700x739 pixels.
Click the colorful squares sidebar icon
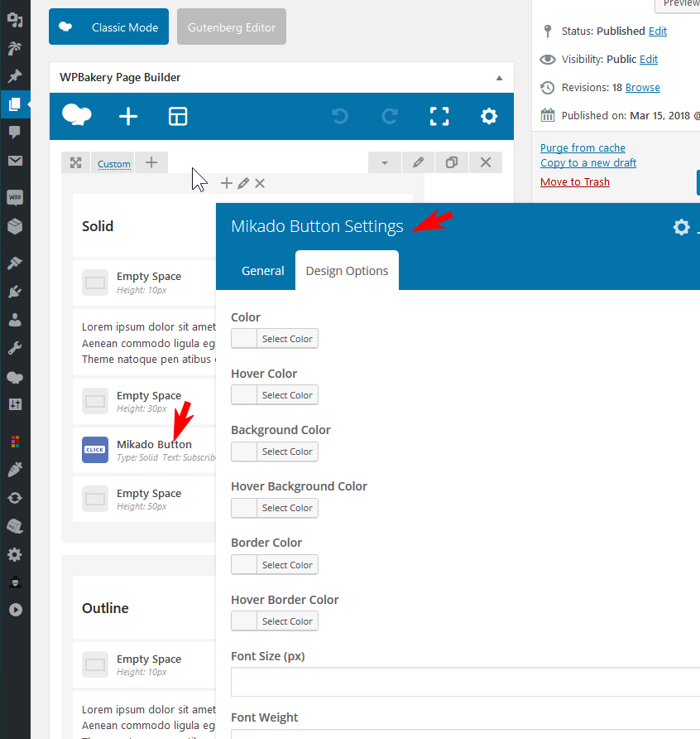15,442
